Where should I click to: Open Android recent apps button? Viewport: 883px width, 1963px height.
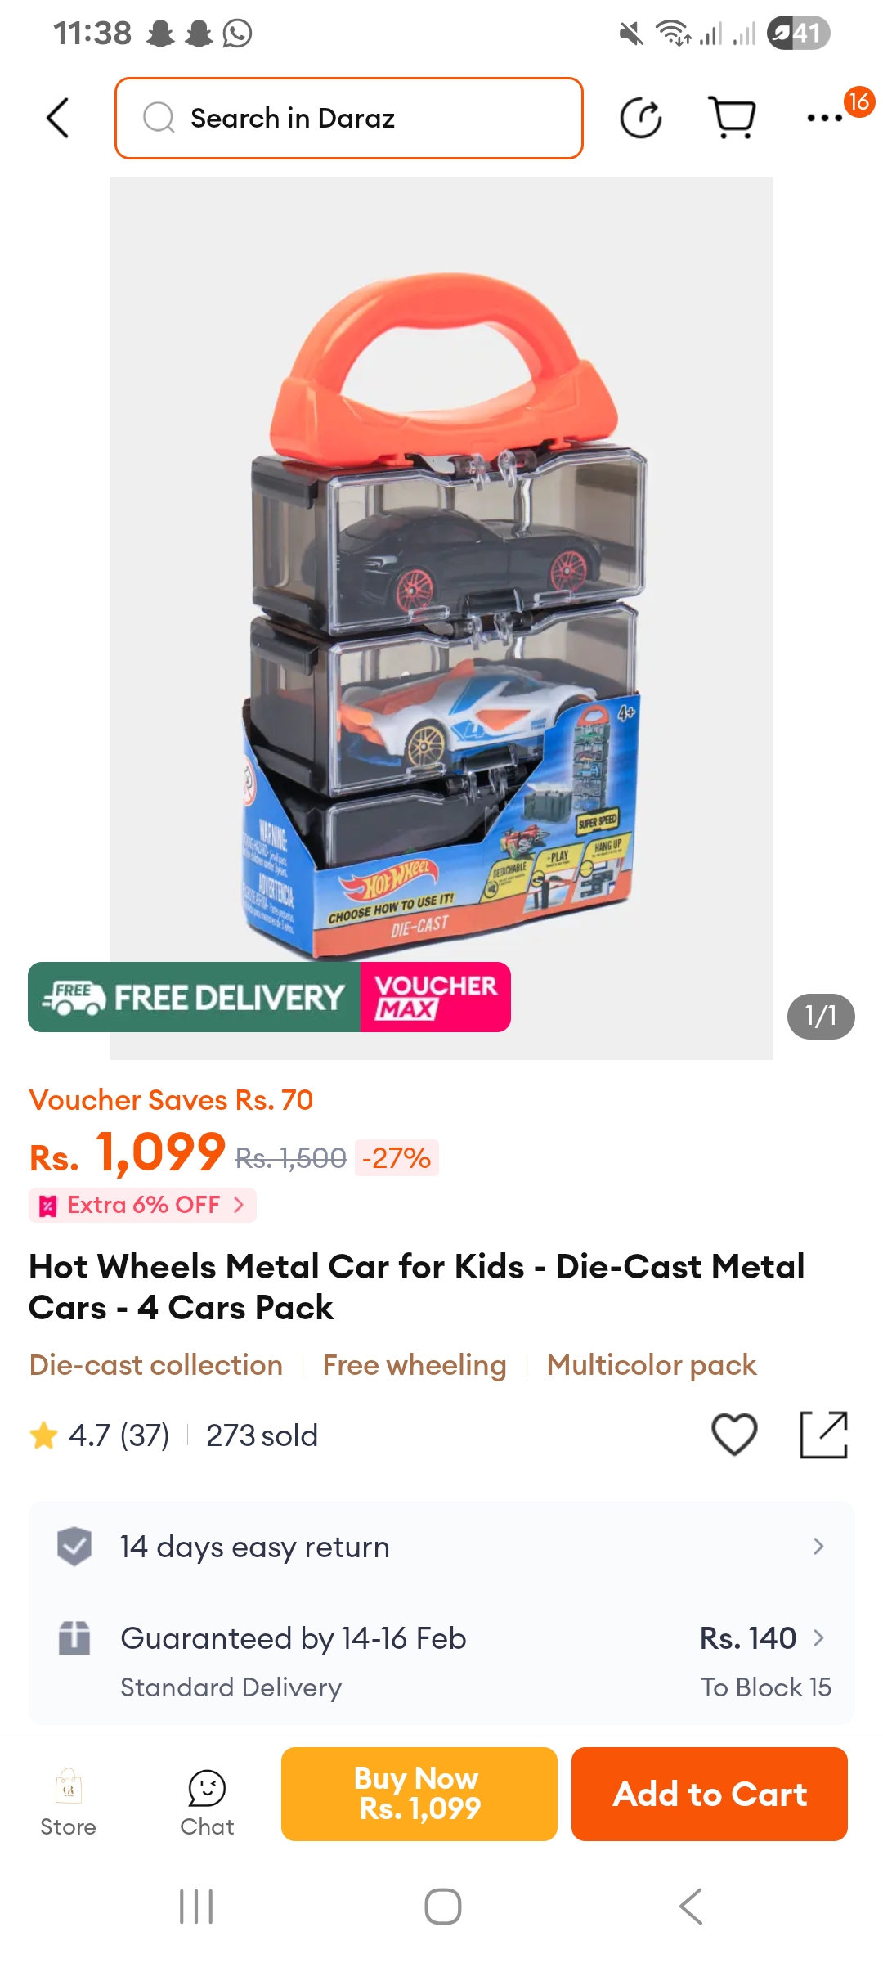click(x=196, y=1907)
